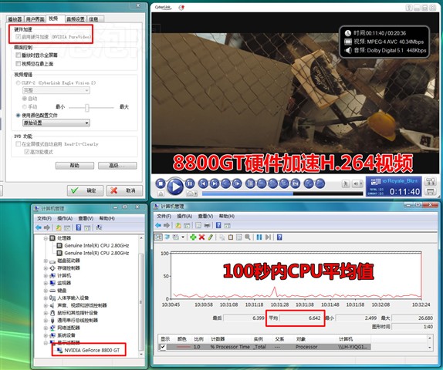This screenshot has height=370, width=443.
Task: Select 使用颜色配置文件 radio button
Action: point(18,115)
